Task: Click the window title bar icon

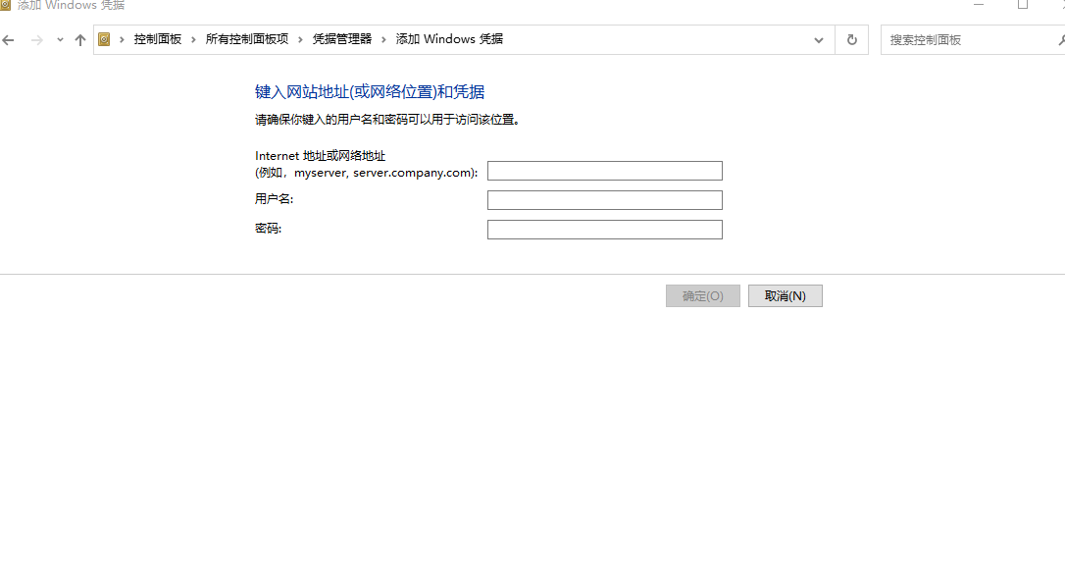Action: pos(6,5)
